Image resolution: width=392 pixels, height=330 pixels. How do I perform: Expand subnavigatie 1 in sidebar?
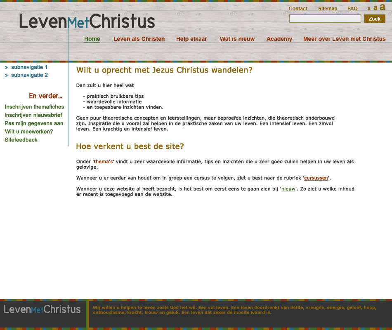click(x=29, y=67)
